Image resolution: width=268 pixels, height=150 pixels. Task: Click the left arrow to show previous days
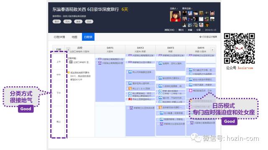click(x=68, y=50)
